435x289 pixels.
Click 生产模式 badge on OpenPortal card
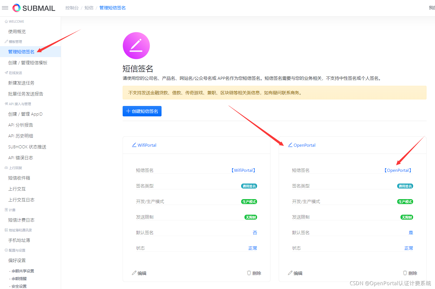click(405, 202)
